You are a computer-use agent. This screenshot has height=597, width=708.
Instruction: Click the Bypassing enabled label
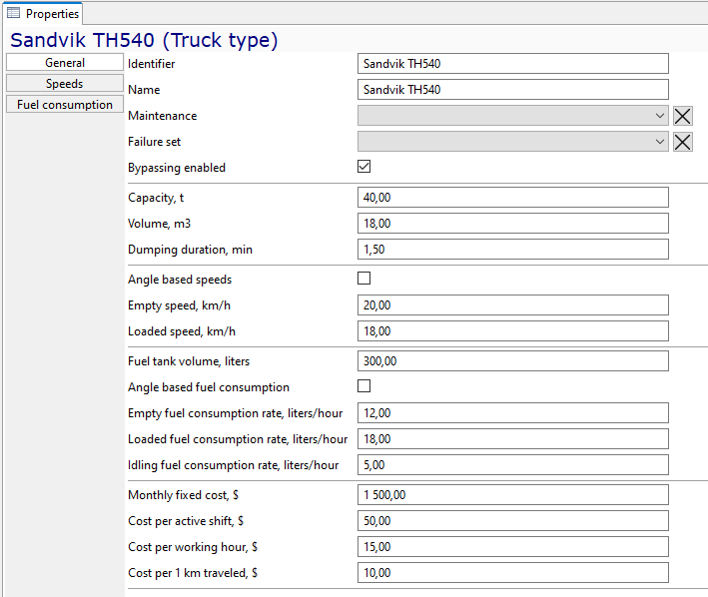[x=177, y=168]
